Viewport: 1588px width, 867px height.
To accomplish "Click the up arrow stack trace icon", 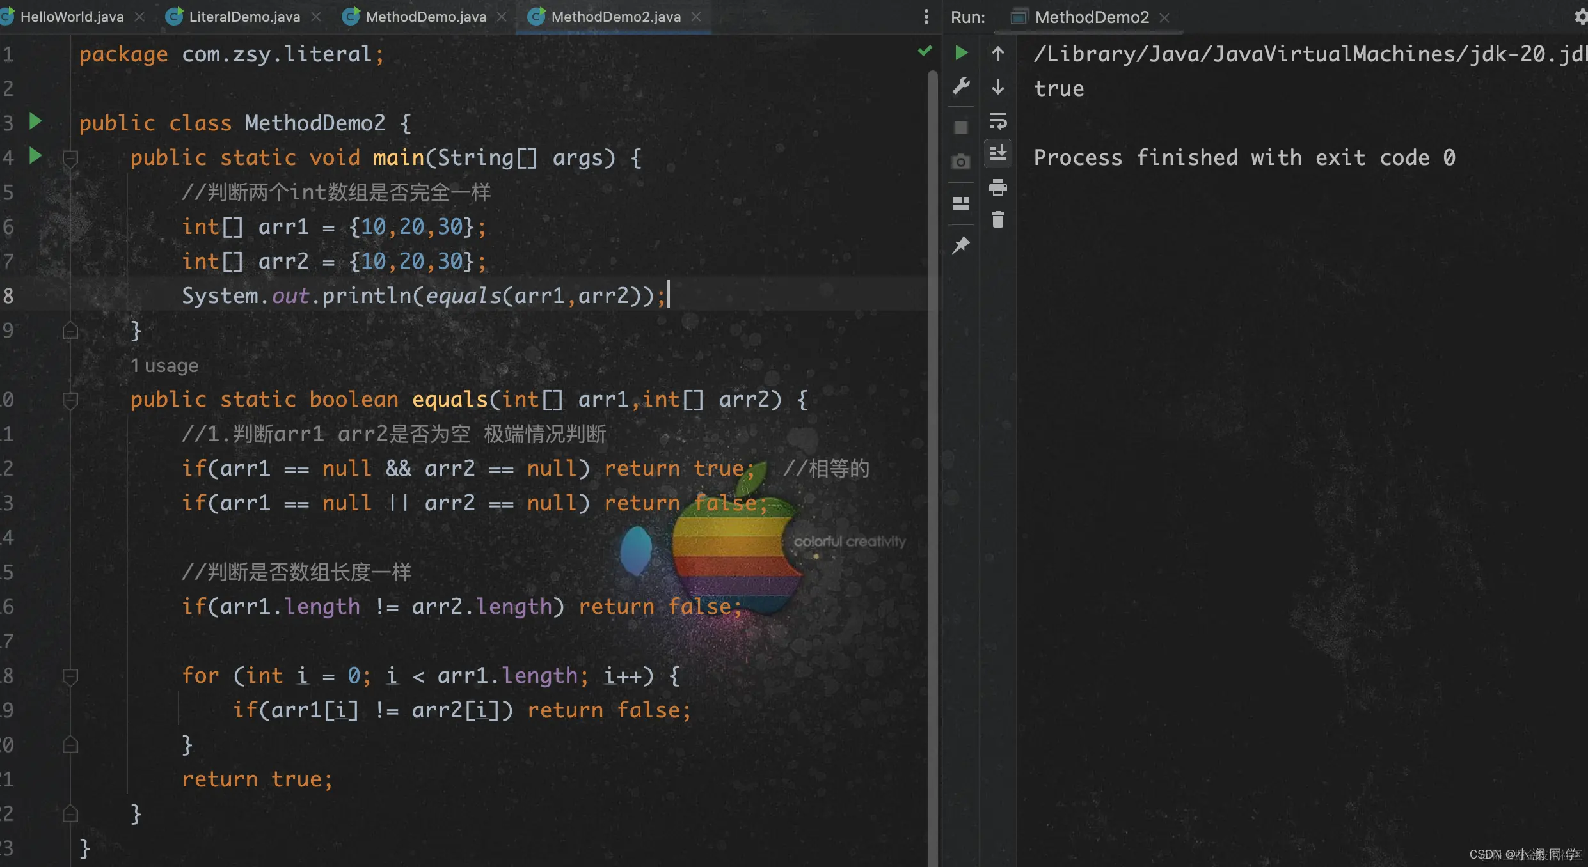I will pyautogui.click(x=997, y=54).
